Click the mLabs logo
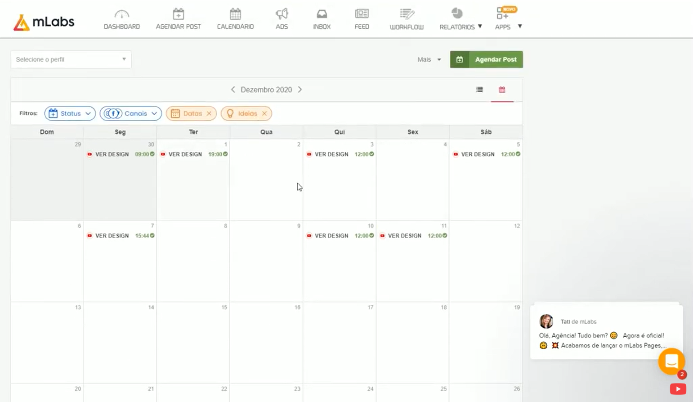 click(44, 22)
